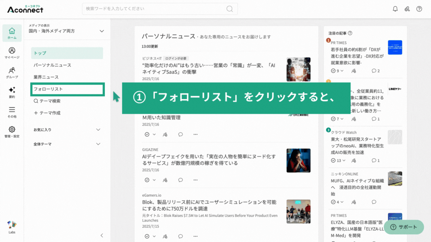Image resolution: width=431 pixels, height=242 pixels.
Task: Open the 9 reads dropdown on PR TIMES article
Action: point(342,71)
